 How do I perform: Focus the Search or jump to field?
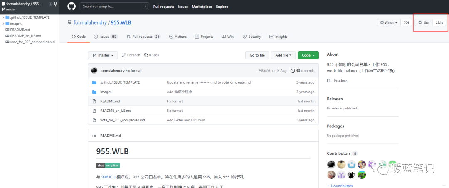[x=115, y=6]
